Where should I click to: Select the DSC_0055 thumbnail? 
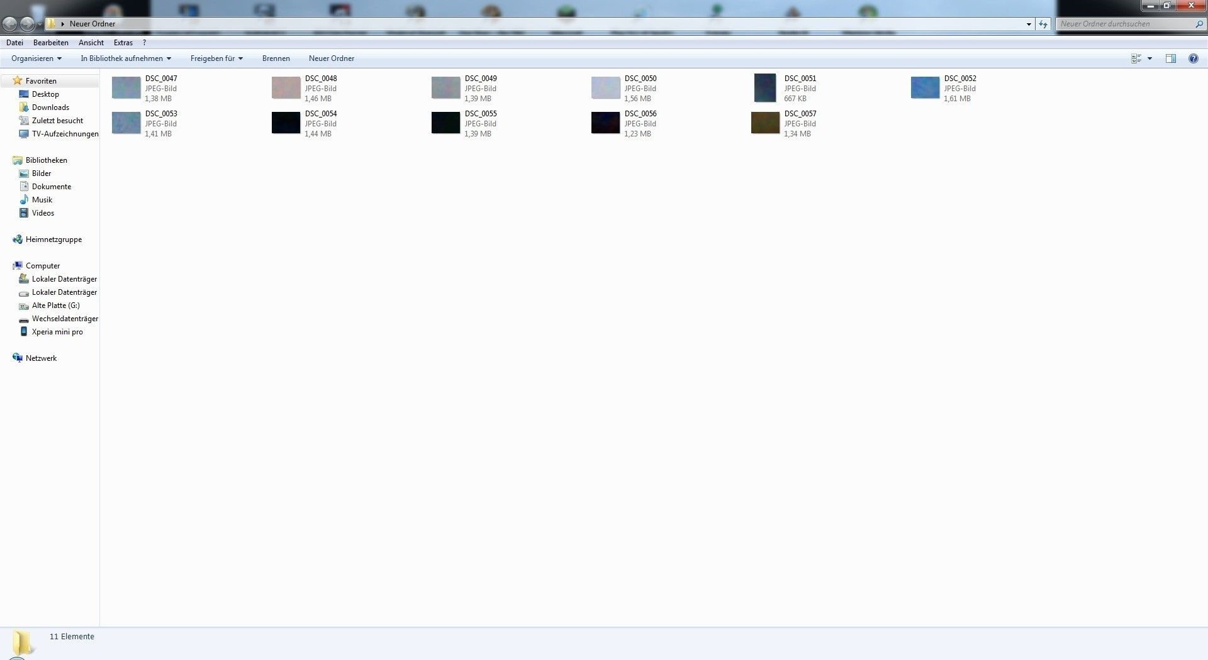(446, 123)
